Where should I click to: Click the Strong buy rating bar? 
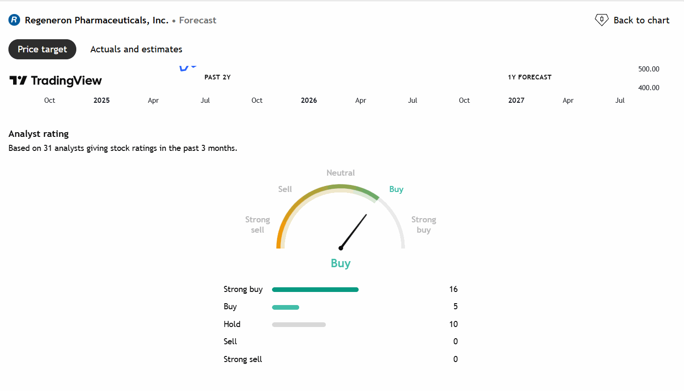click(x=315, y=290)
